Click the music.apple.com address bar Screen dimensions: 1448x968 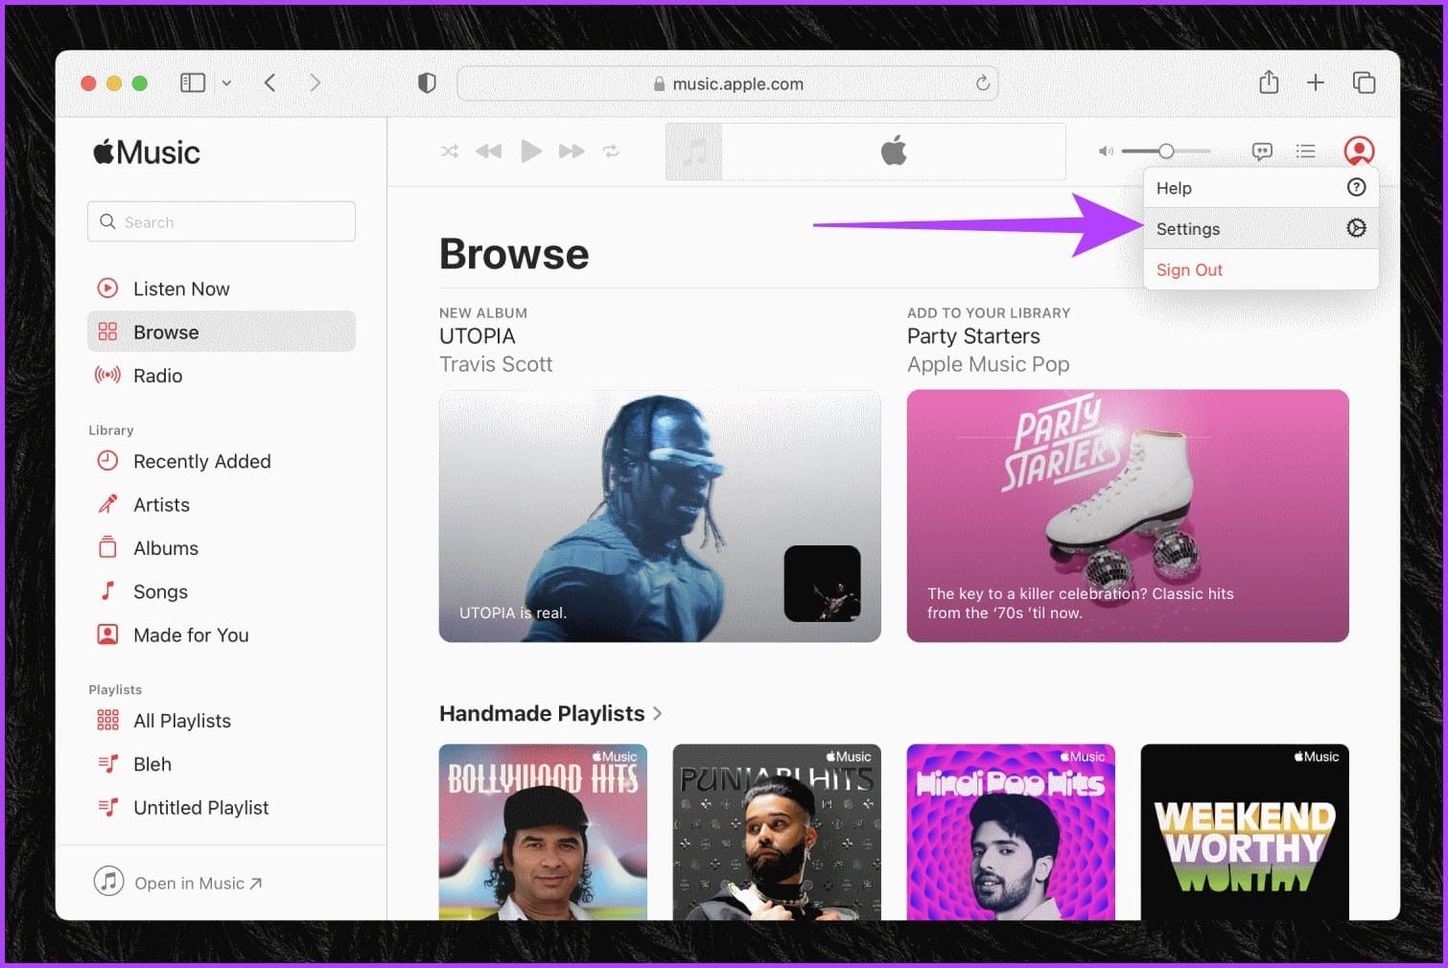[x=728, y=83]
